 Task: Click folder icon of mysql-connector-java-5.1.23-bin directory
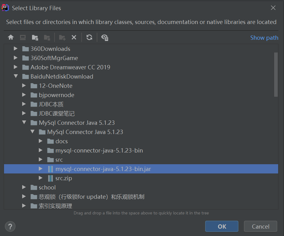click(50, 150)
